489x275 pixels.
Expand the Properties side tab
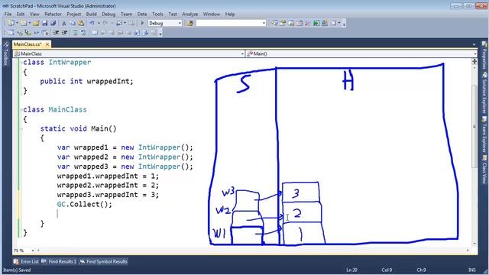484,56
